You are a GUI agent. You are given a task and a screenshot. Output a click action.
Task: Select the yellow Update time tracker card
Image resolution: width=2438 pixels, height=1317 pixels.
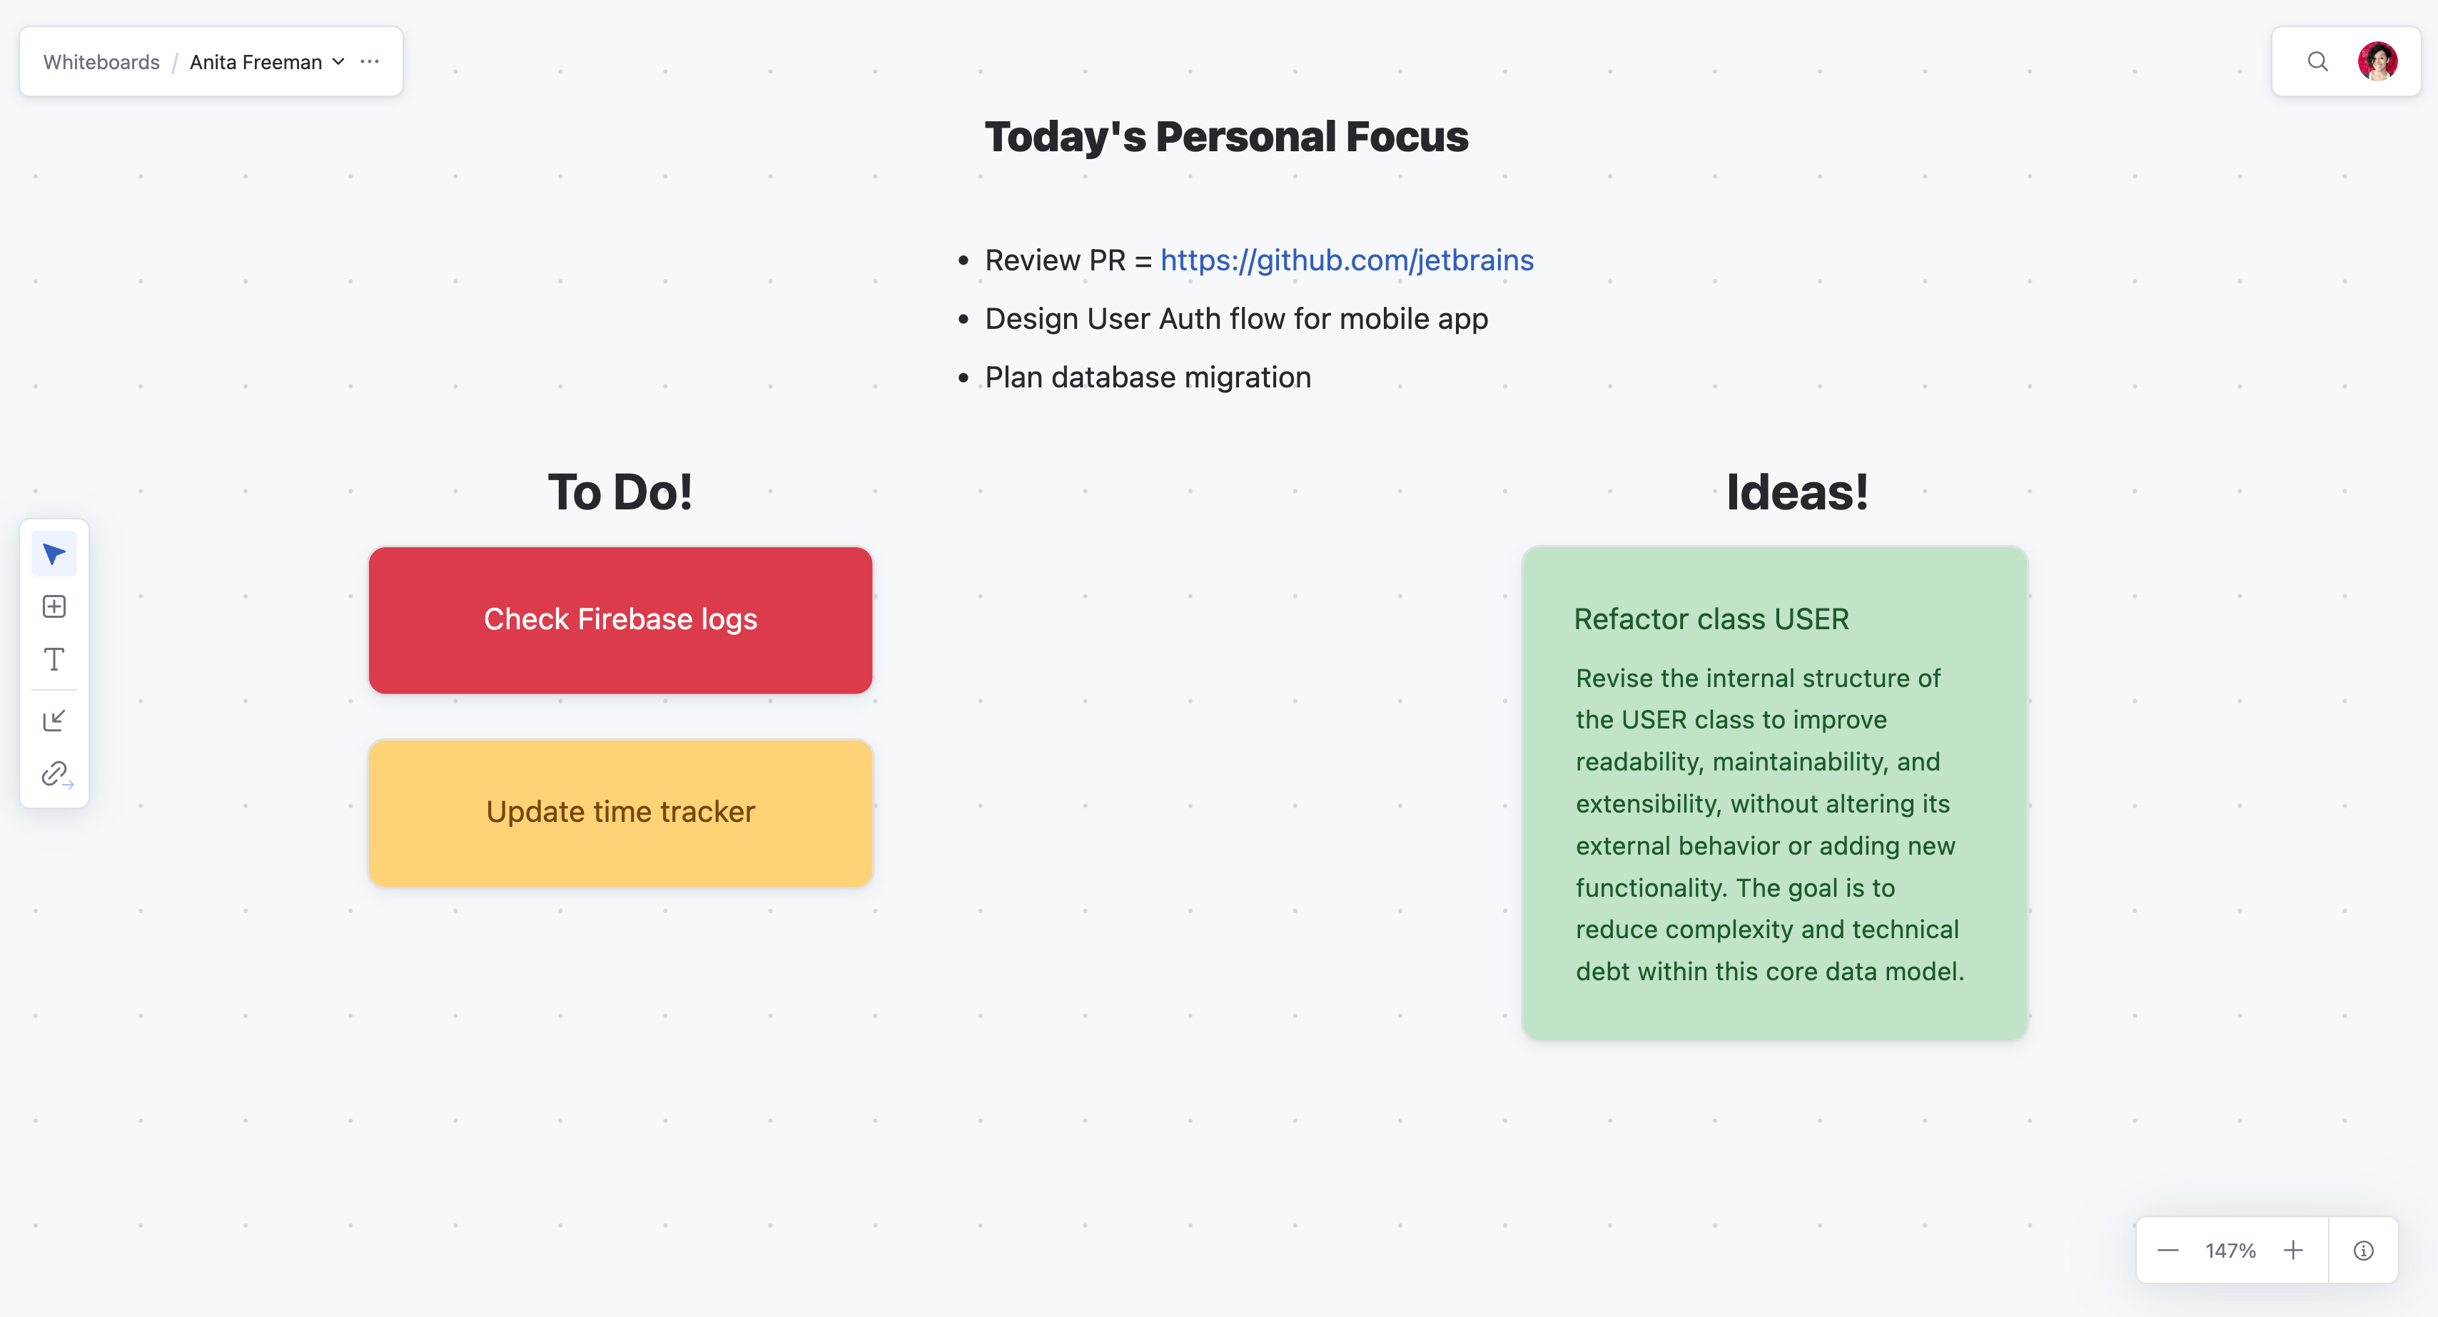coord(620,812)
